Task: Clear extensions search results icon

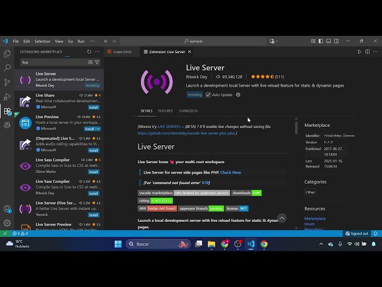Action: pos(90,62)
